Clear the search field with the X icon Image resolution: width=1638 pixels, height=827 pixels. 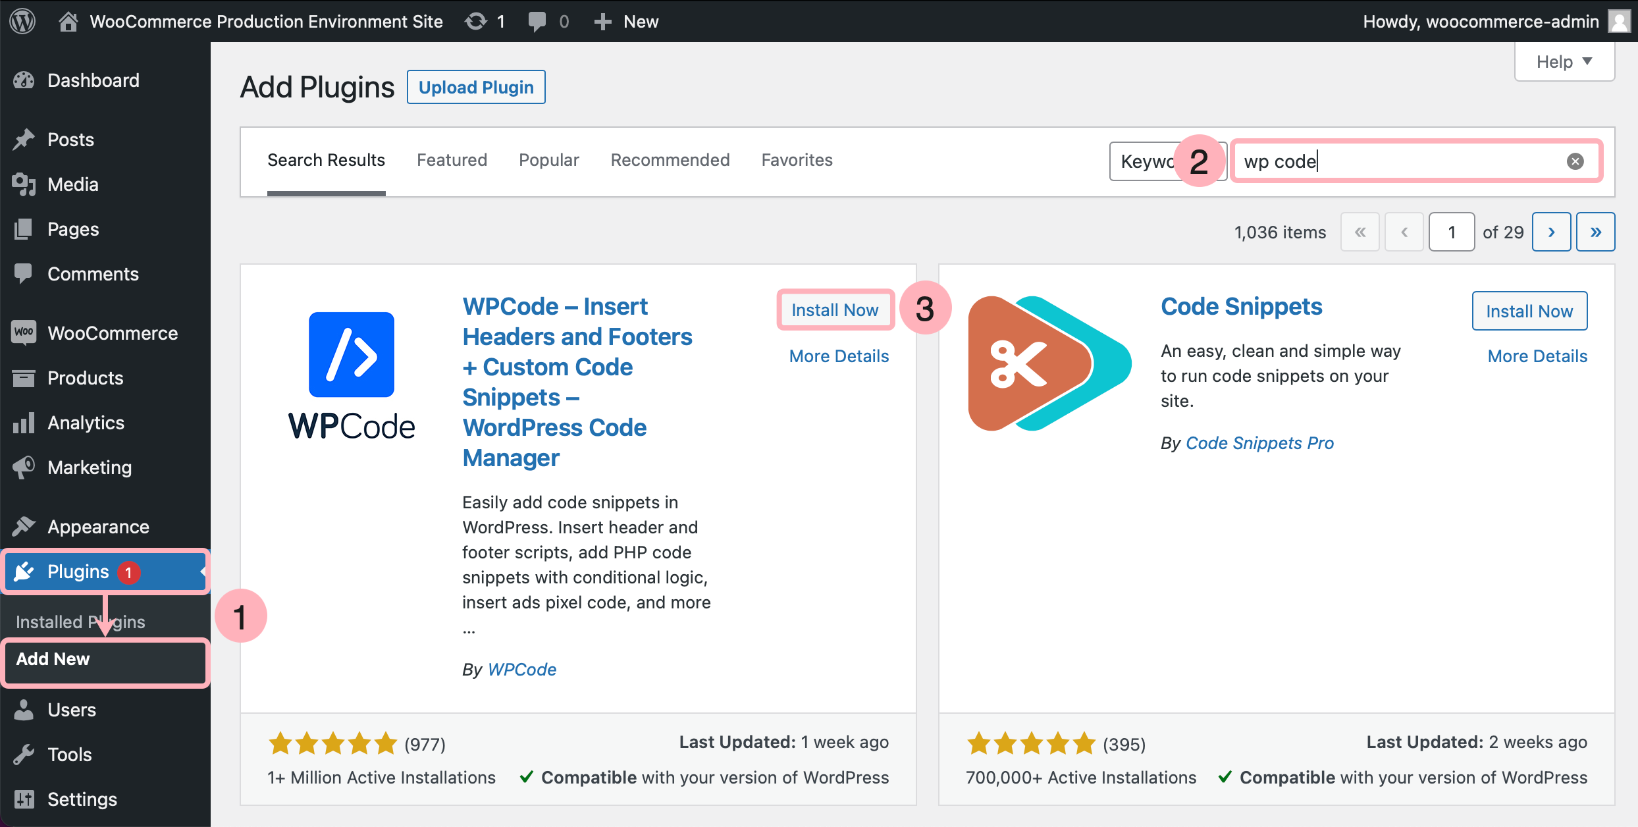[x=1575, y=161]
